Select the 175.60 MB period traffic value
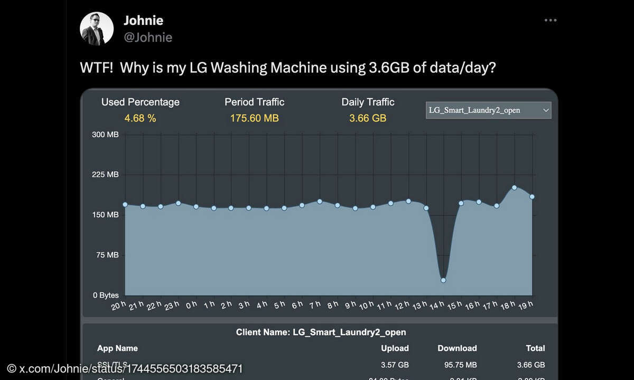This screenshot has width=634, height=380. click(255, 118)
